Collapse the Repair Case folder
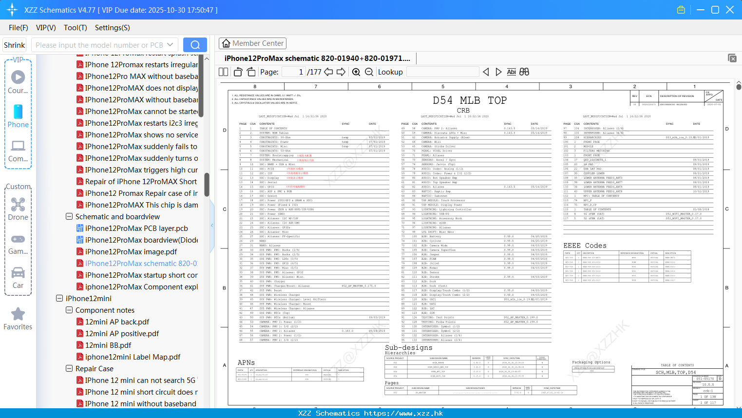Screen dimensions: 742x418 (69, 368)
